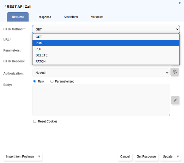Expand the Import from Postman arrow
This screenshot has width=184, height=163.
coord(39,157)
